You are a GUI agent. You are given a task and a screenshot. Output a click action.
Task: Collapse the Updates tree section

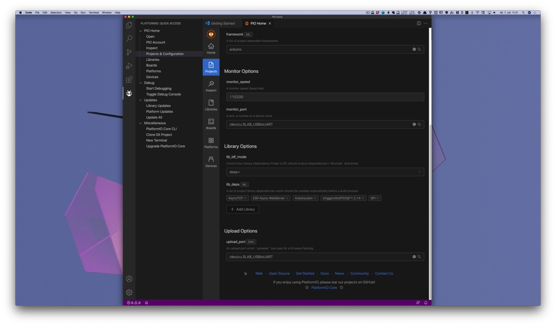(x=141, y=100)
